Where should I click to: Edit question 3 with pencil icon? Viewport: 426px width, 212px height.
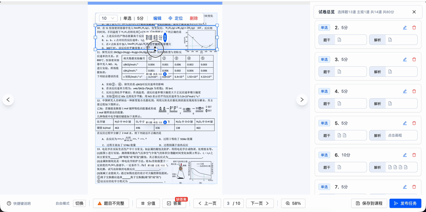click(x=405, y=59)
